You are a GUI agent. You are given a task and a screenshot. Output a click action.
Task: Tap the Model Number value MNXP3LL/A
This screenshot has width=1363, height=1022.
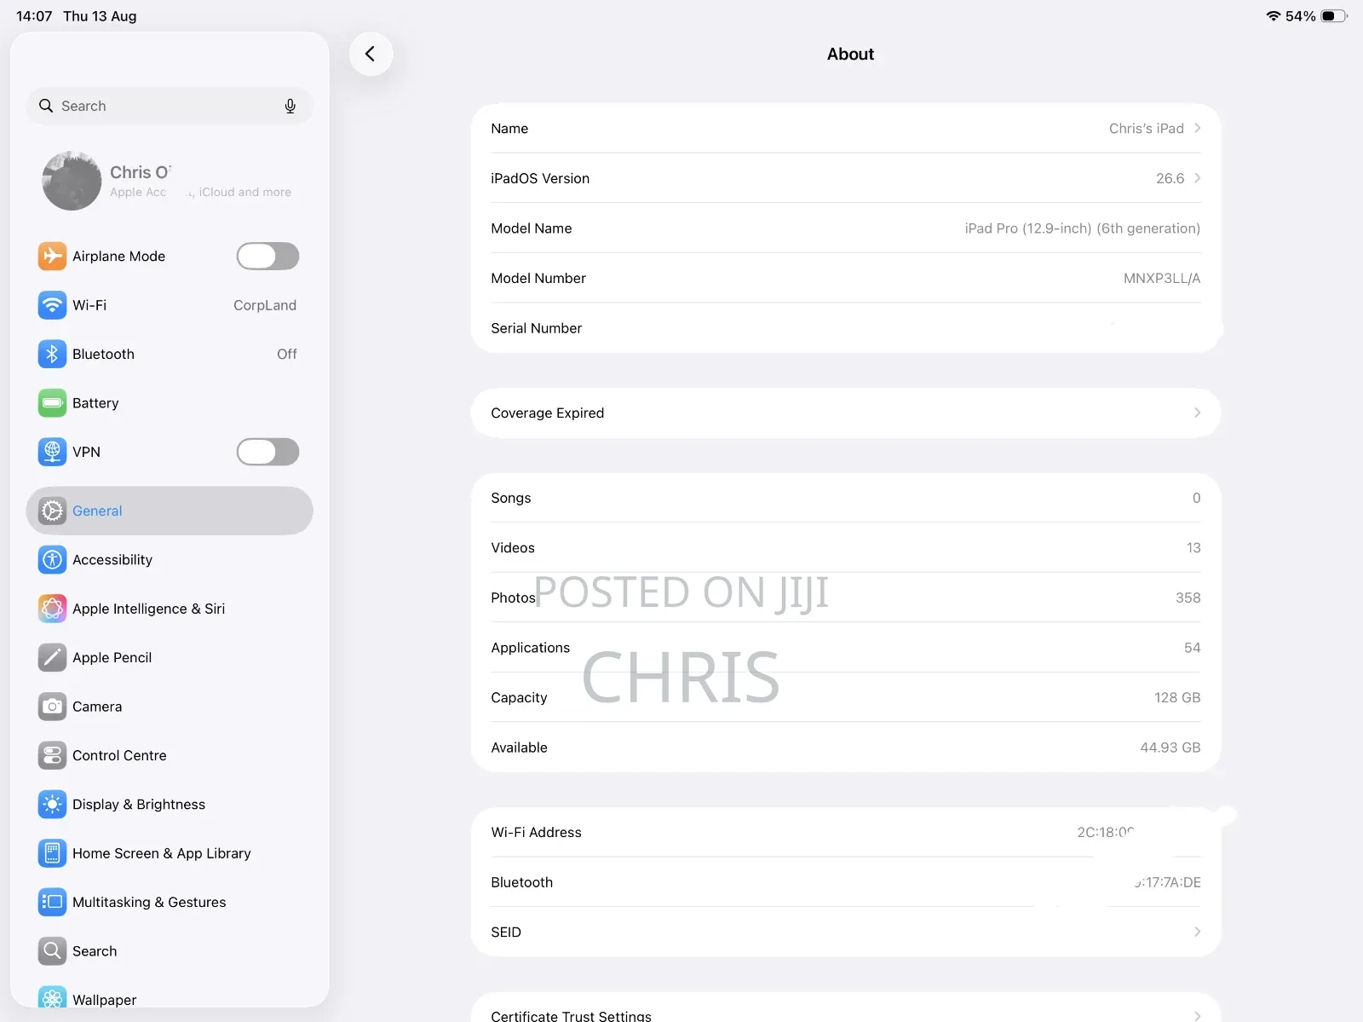[1162, 278]
